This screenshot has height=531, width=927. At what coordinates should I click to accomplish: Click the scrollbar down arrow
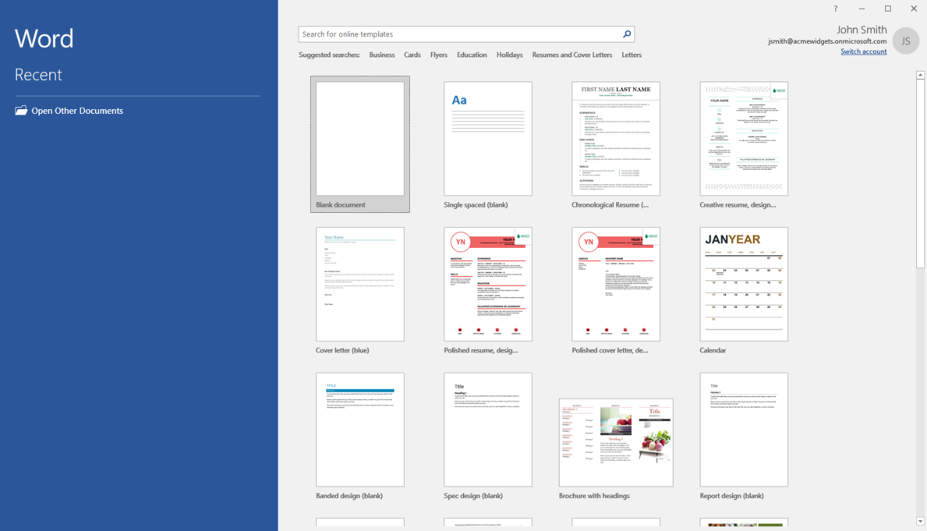point(920,521)
